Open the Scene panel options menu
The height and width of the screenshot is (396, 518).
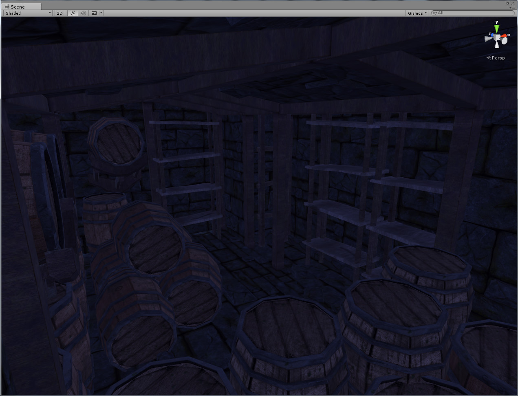513,8
